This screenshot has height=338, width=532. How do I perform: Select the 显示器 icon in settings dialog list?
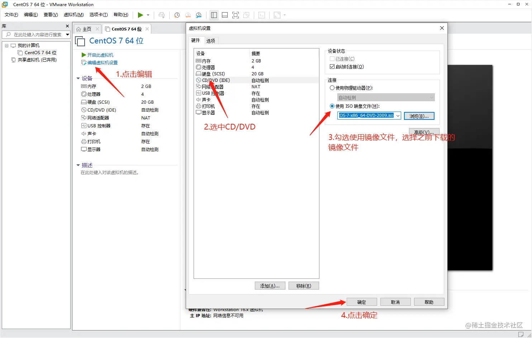[199, 112]
